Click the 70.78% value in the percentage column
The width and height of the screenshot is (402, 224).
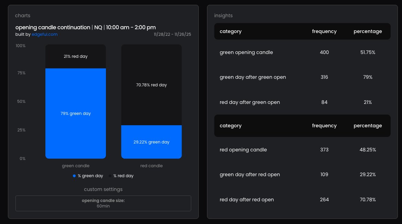pos(368,200)
